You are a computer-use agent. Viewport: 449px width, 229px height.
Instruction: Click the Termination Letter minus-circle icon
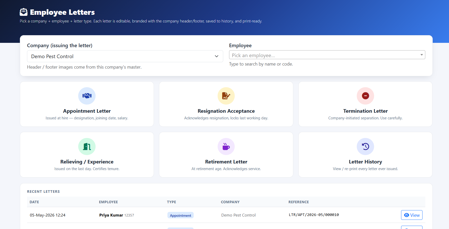click(365, 96)
